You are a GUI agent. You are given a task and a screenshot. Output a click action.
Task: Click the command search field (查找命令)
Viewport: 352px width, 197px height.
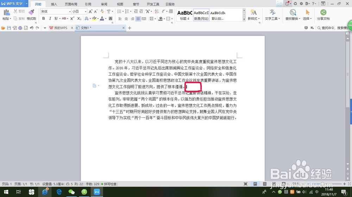tap(332, 28)
